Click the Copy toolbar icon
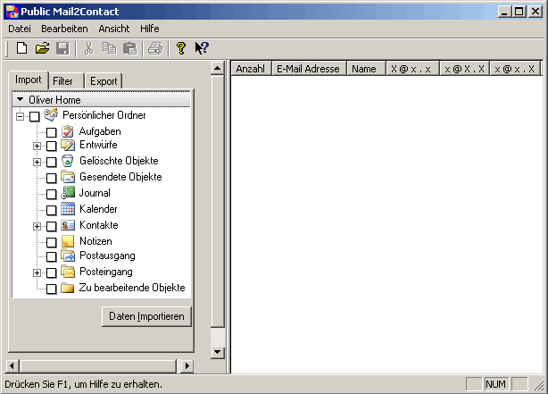 point(109,48)
